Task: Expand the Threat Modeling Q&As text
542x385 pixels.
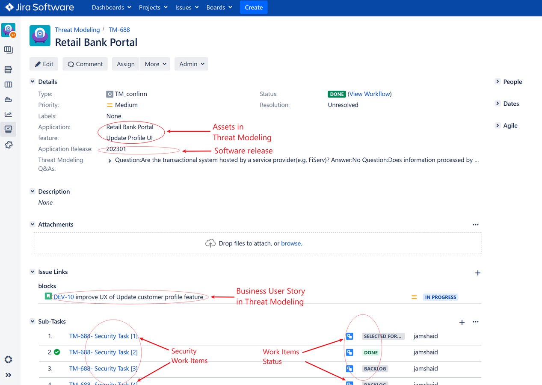Action: pyautogui.click(x=110, y=161)
